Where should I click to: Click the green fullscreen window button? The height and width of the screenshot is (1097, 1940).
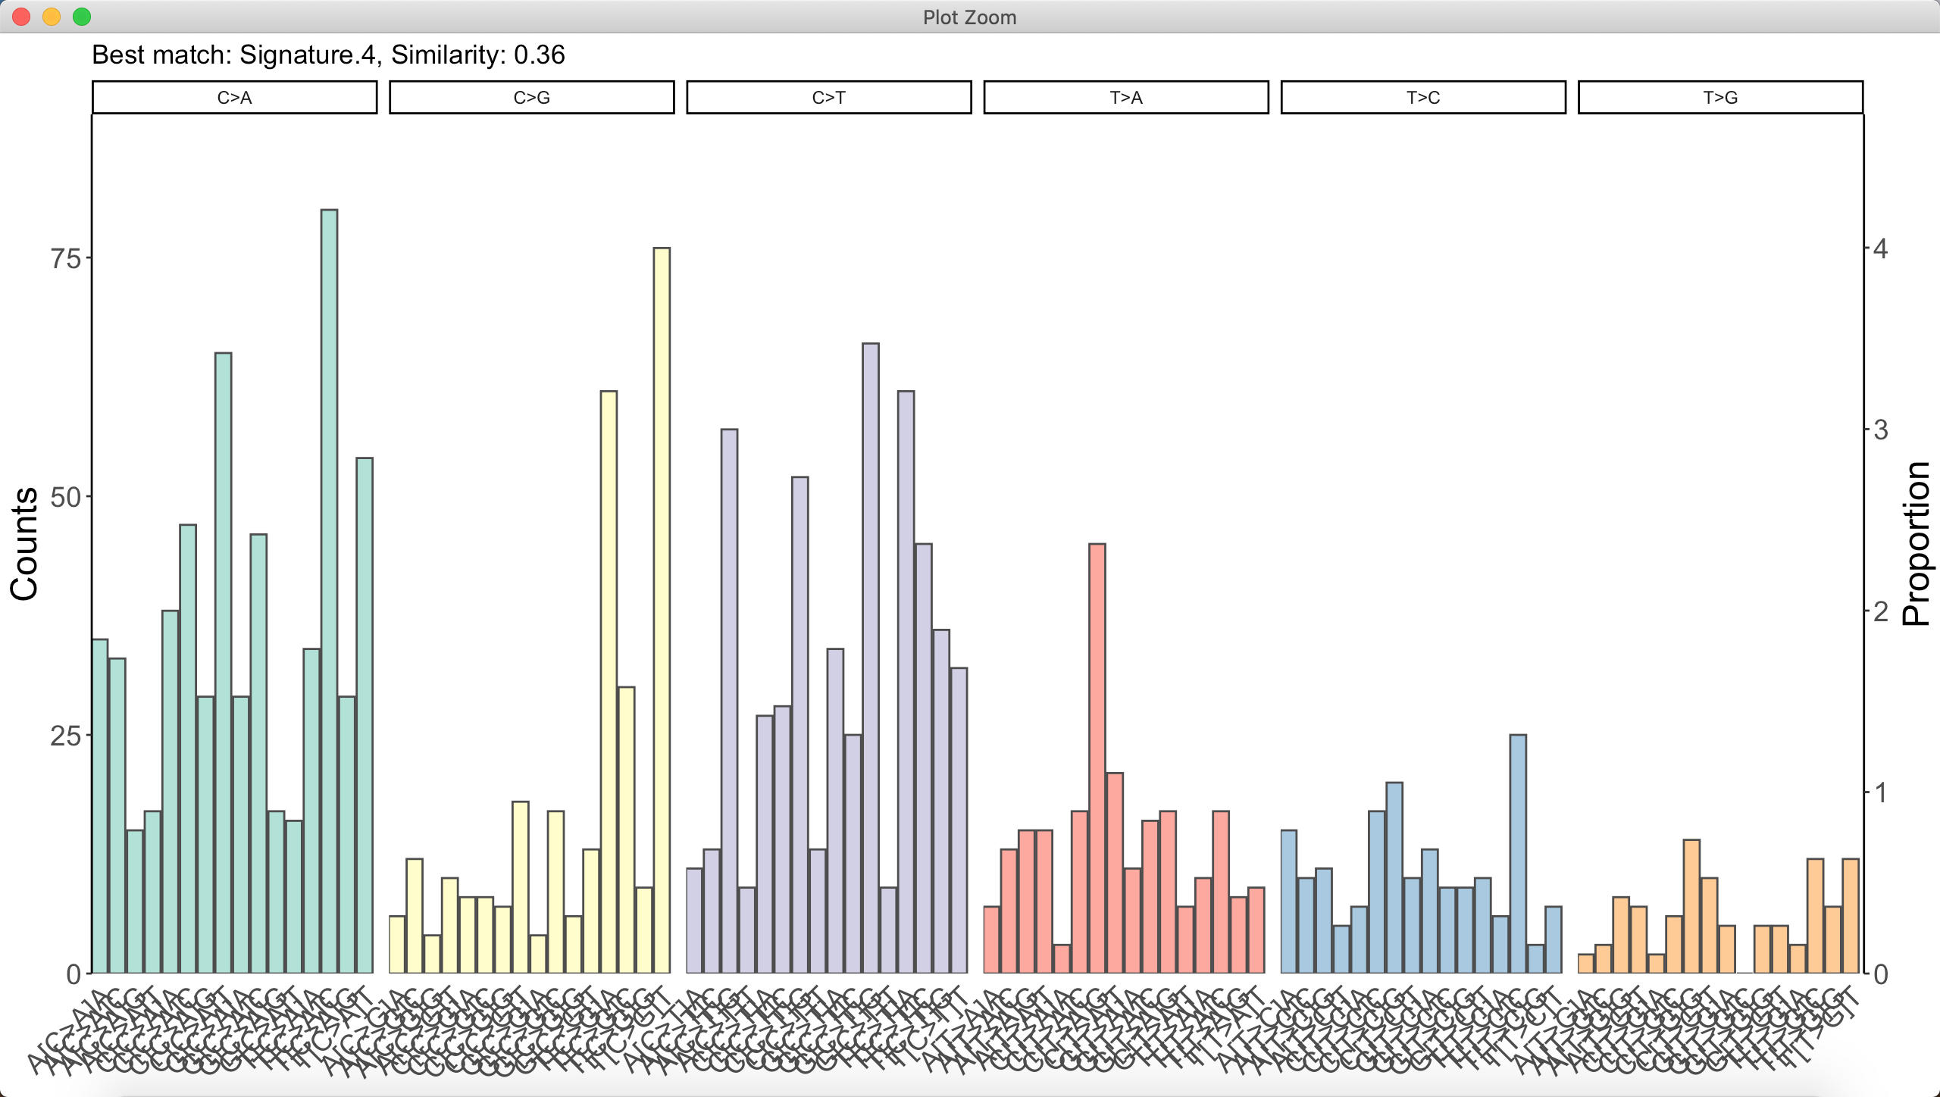tap(82, 17)
